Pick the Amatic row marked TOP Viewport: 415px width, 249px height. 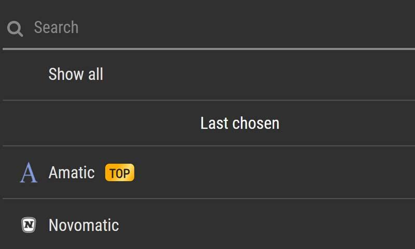[x=208, y=173]
